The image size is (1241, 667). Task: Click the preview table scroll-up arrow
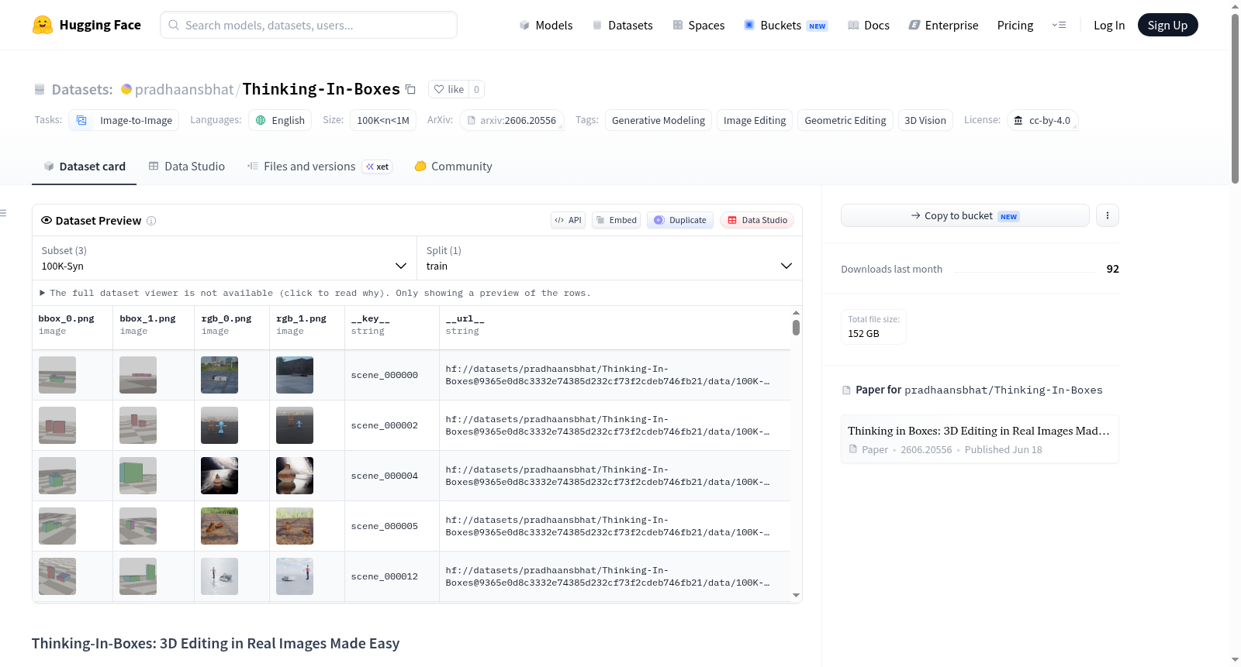(796, 313)
